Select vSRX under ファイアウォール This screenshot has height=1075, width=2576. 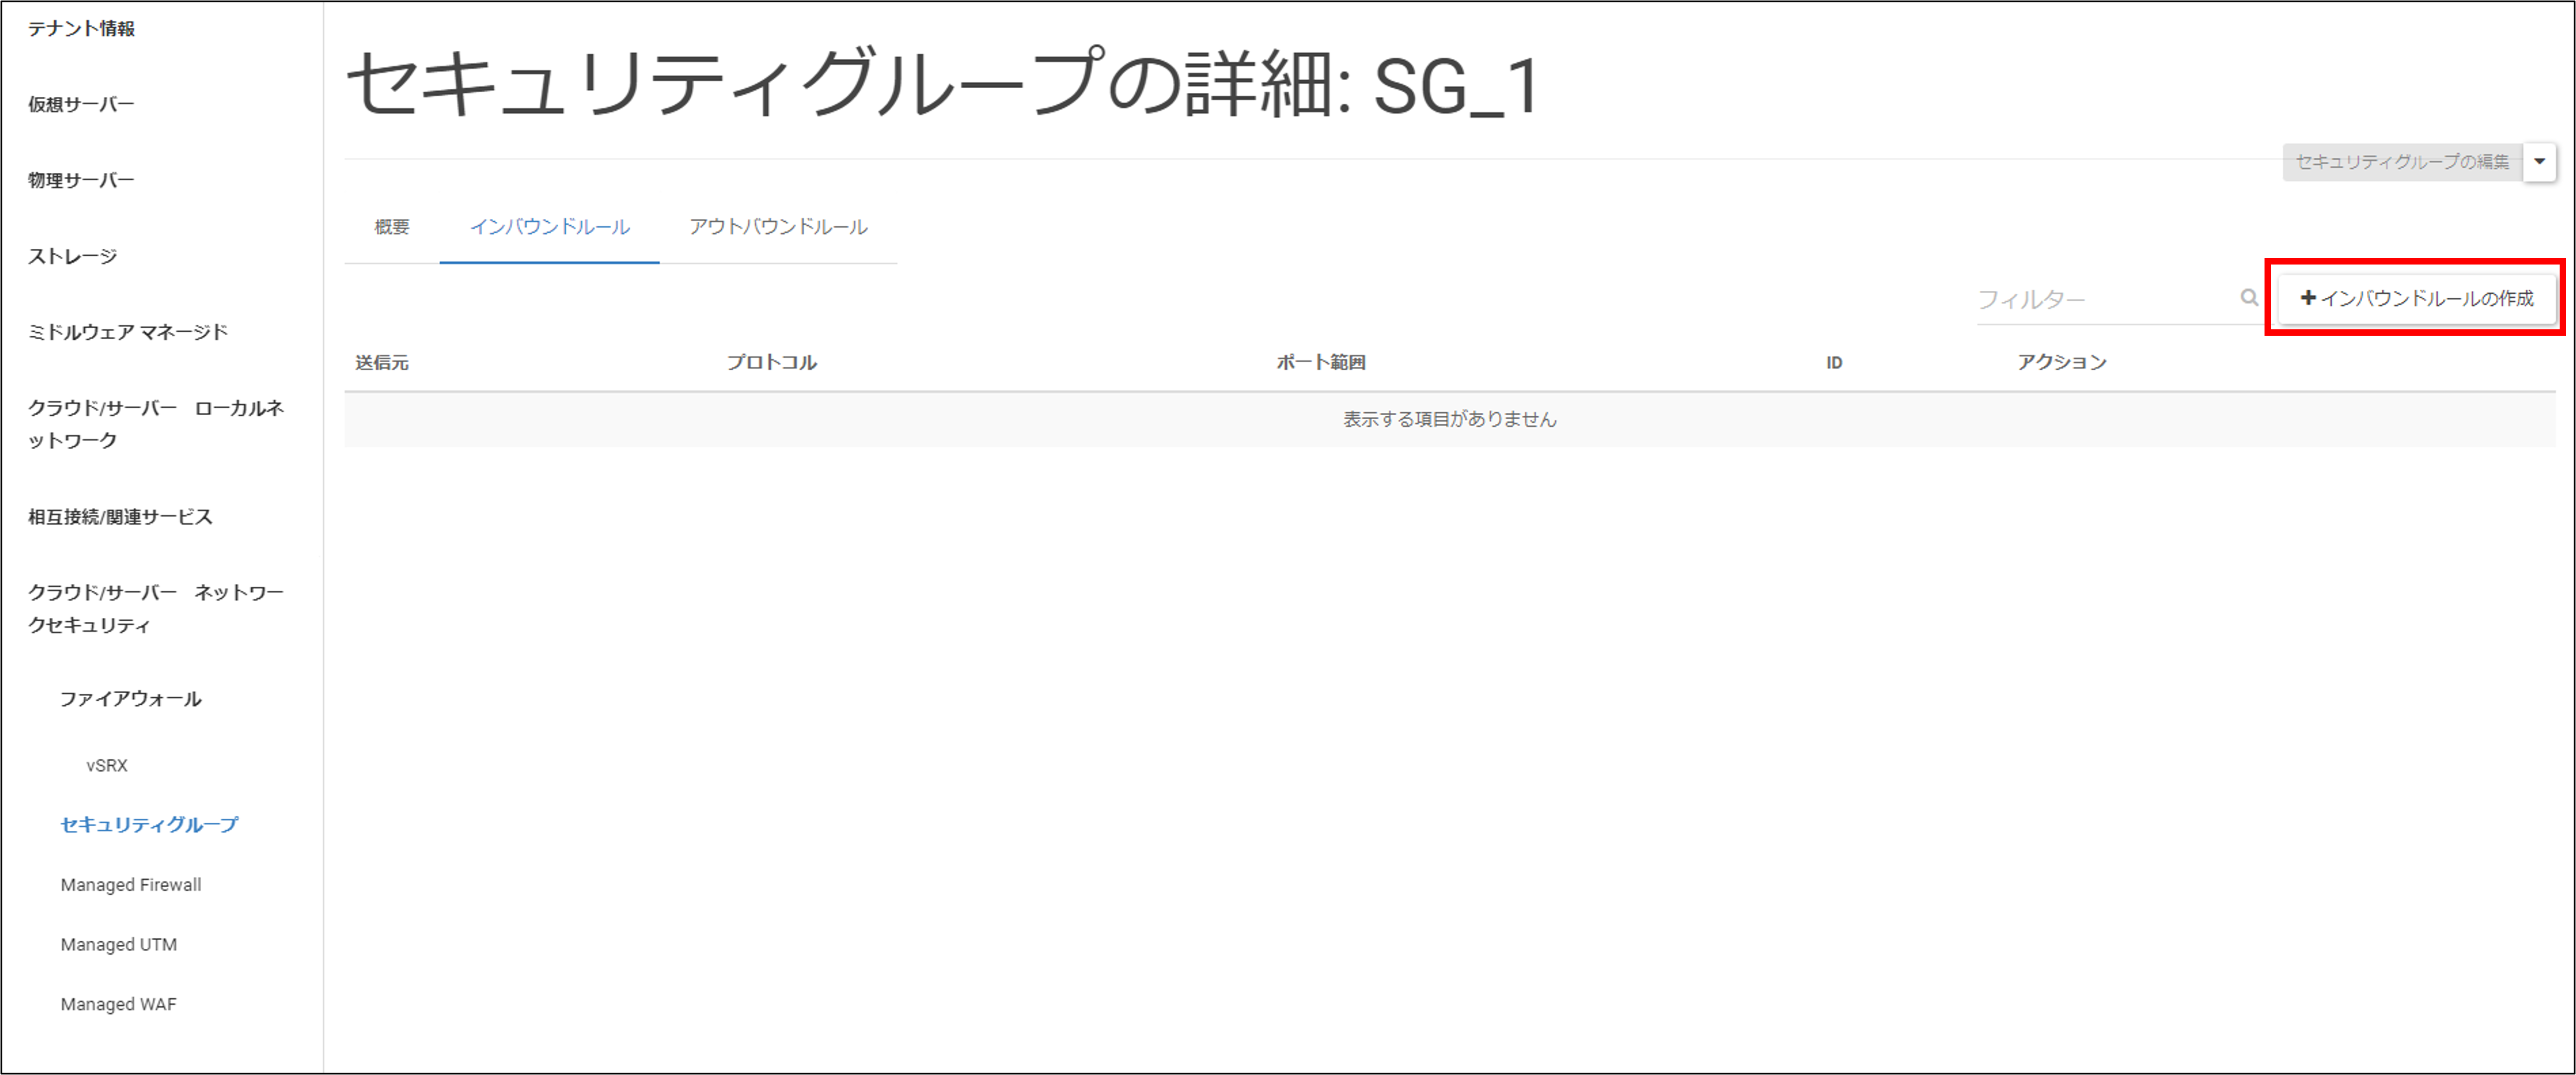point(107,766)
